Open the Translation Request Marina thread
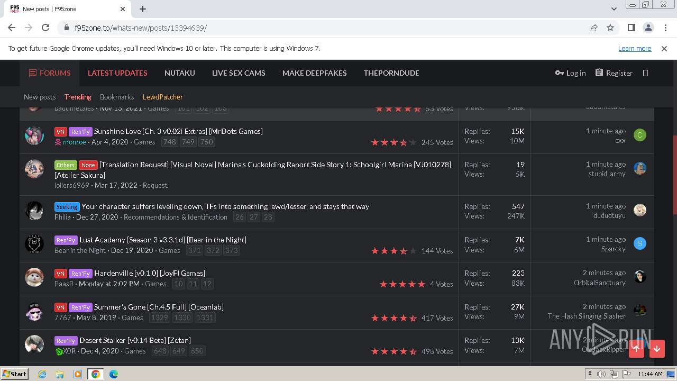This screenshot has width=677, height=381. click(x=253, y=170)
